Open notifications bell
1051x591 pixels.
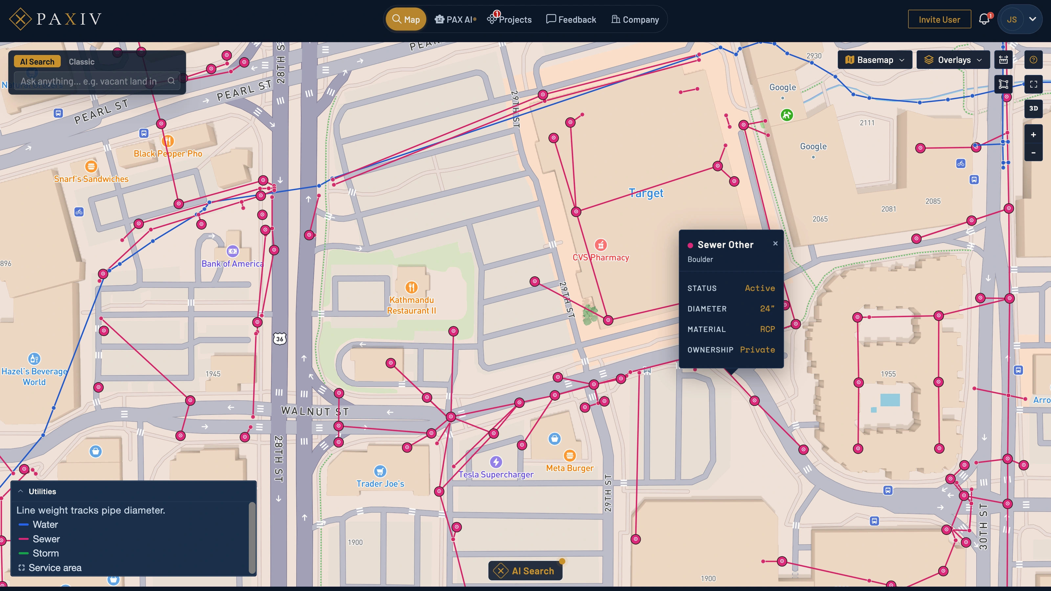pyautogui.click(x=984, y=19)
